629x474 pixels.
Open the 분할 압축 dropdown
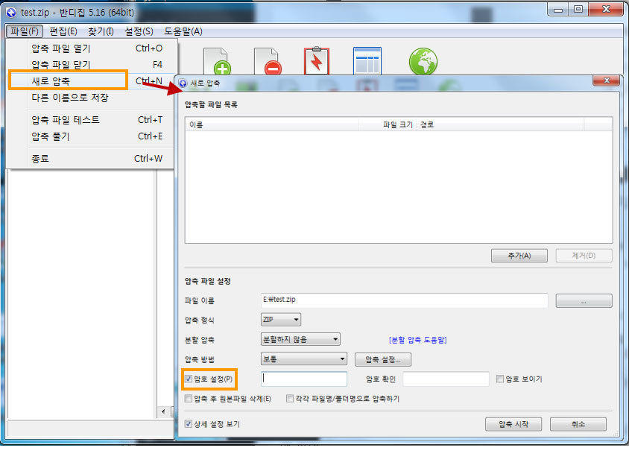point(300,339)
